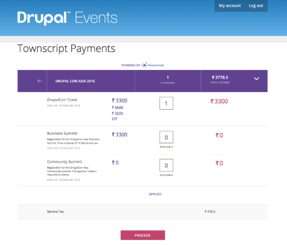Viewport: 287px width, 245px height.
Task: Click Community Summit price ₹ 0
Action: click(115, 163)
